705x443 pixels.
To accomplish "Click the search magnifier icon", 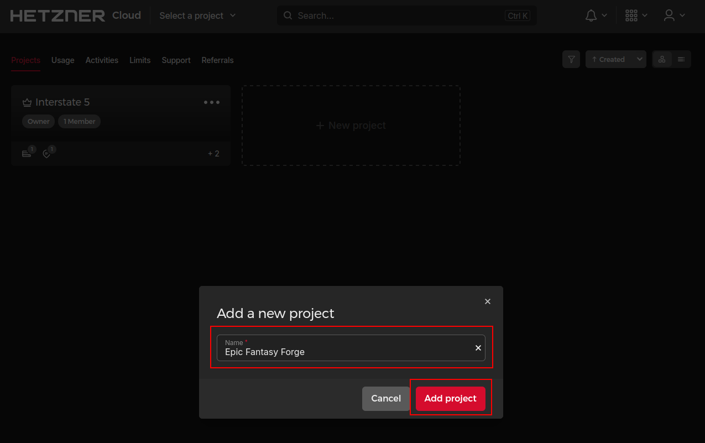I will [288, 15].
